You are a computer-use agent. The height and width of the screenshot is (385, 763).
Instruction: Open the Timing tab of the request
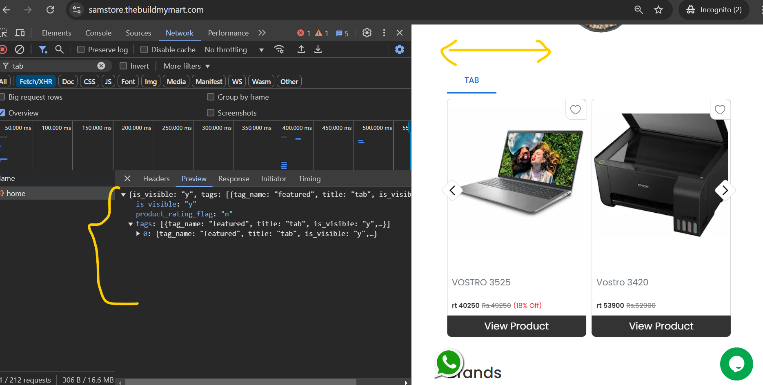pyautogui.click(x=309, y=178)
